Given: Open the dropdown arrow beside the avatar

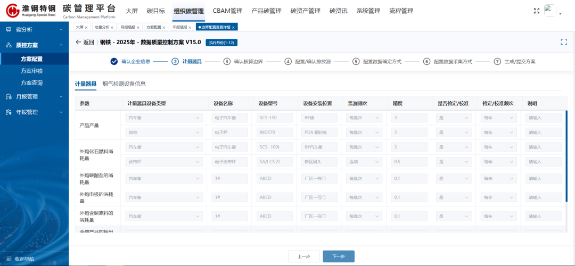Looking at the screenshot, I should point(560,13).
